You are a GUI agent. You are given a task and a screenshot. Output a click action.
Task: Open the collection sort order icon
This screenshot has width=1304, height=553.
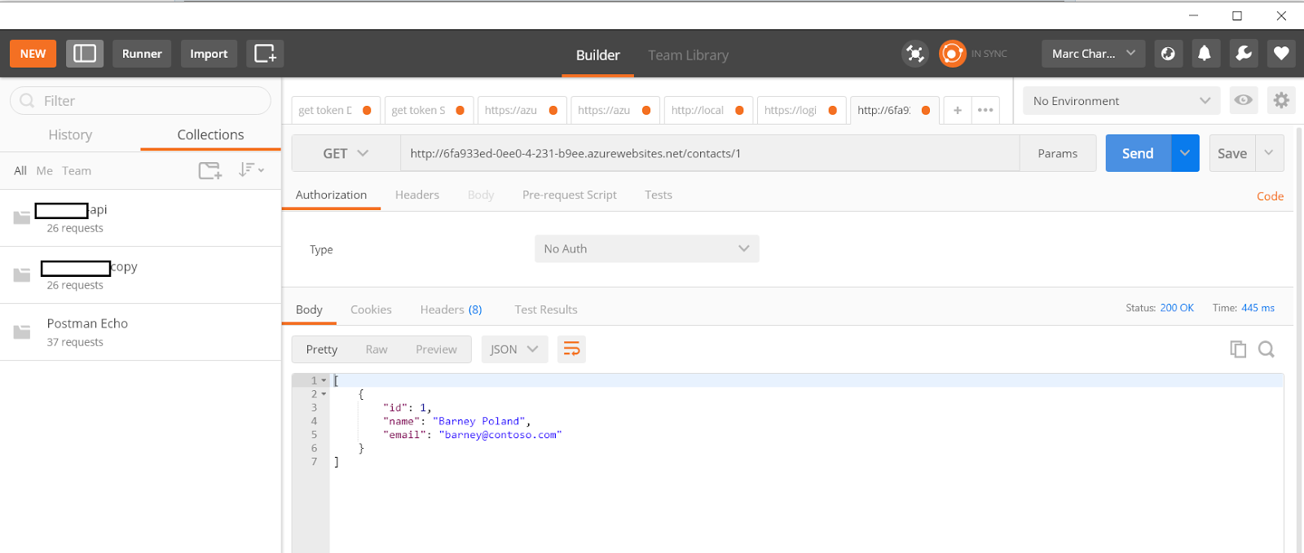(251, 170)
